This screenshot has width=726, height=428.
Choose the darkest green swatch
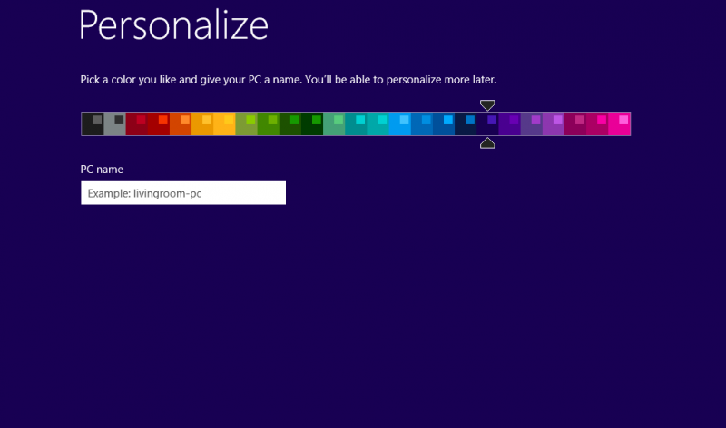312,124
